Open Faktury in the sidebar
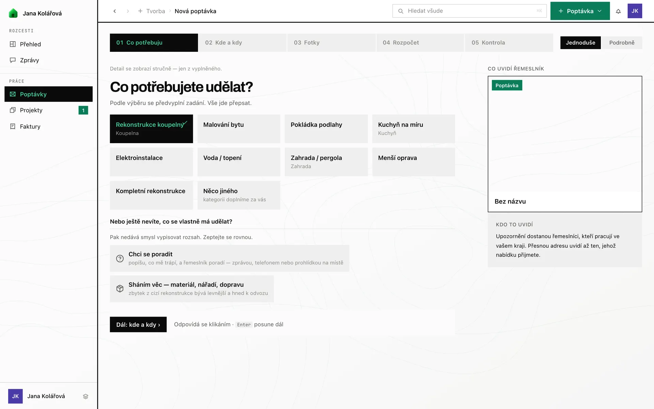The height and width of the screenshot is (409, 654). tap(48, 126)
